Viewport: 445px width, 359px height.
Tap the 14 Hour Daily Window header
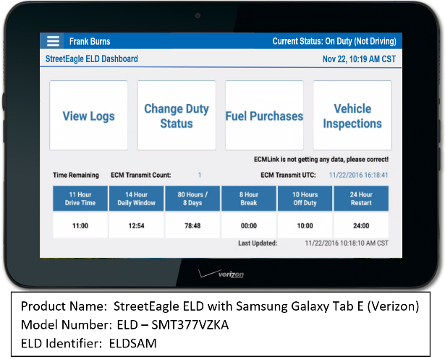click(136, 199)
